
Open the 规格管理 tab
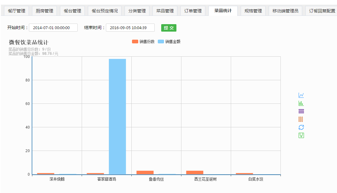tap(253, 11)
